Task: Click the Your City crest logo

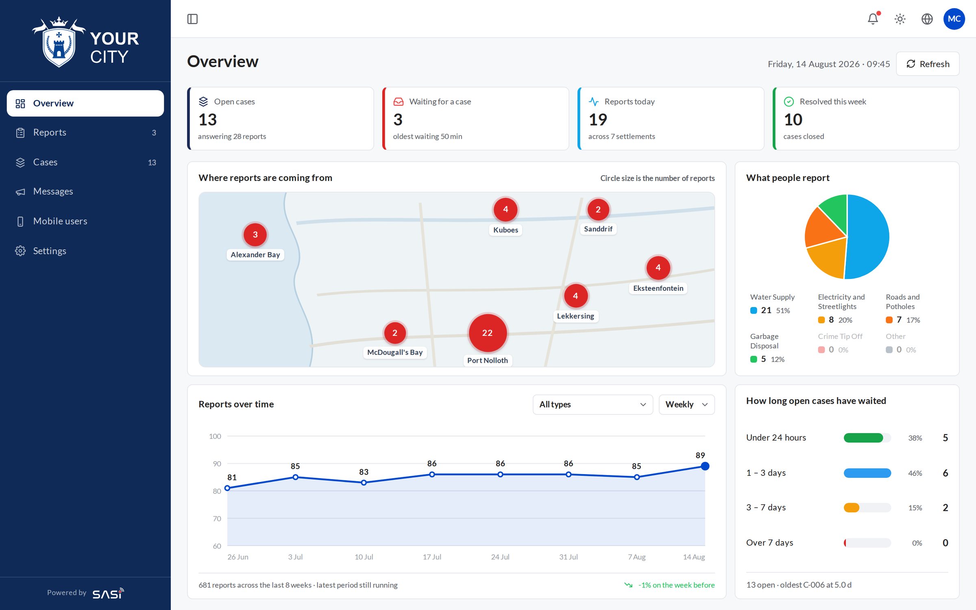Action: (x=59, y=42)
